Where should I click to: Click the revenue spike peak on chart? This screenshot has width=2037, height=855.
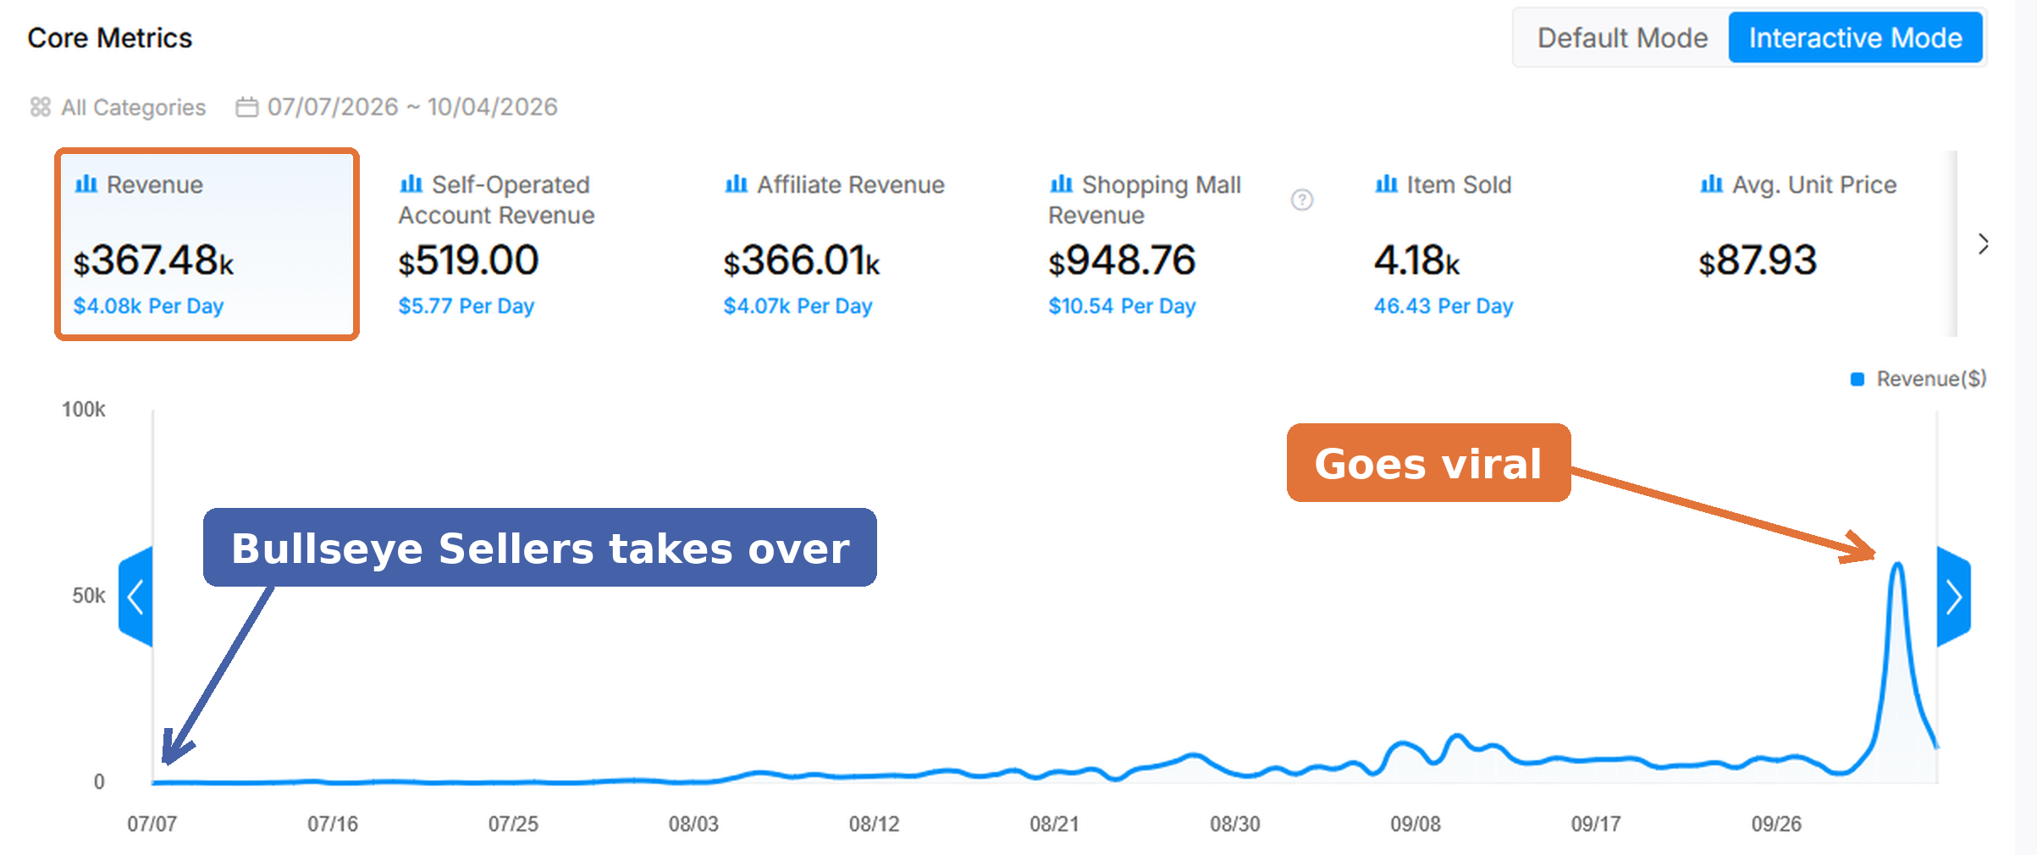coord(1897,565)
